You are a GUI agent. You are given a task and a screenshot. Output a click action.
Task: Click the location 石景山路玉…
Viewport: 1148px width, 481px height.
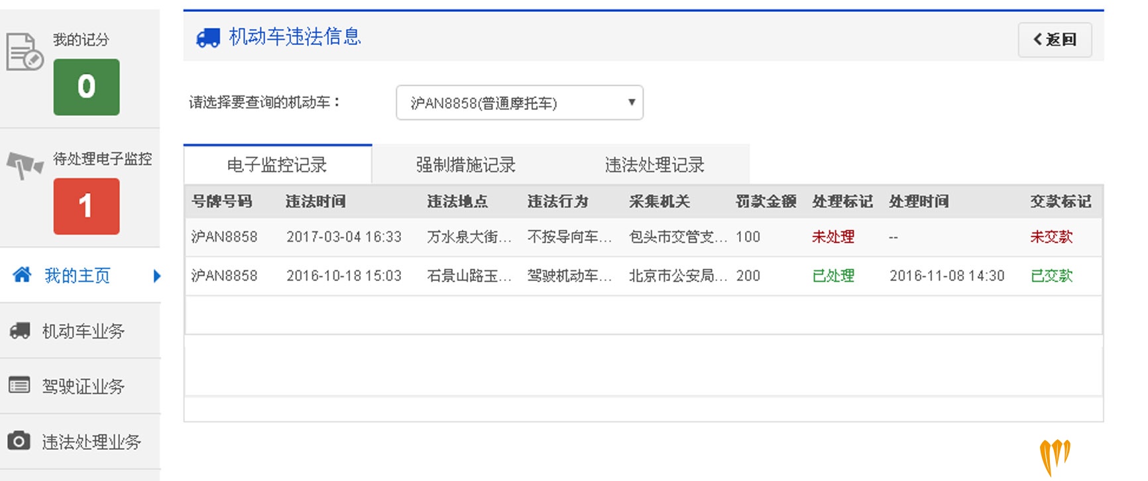[x=469, y=276]
